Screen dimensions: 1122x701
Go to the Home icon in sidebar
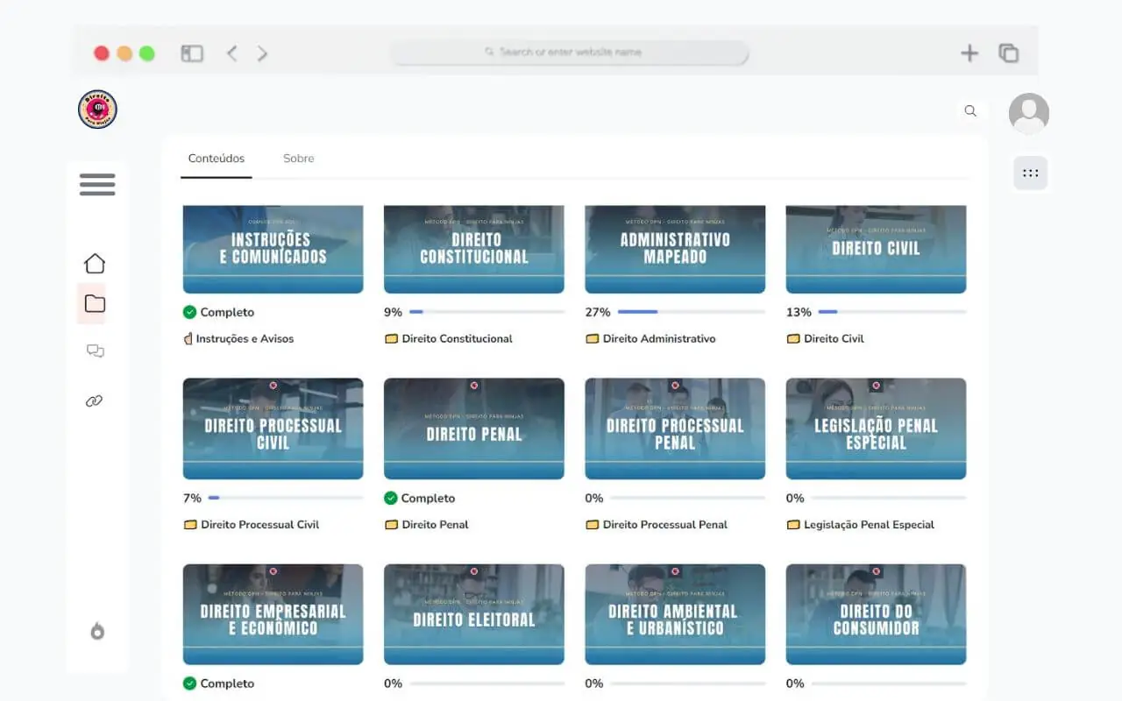coord(95,263)
